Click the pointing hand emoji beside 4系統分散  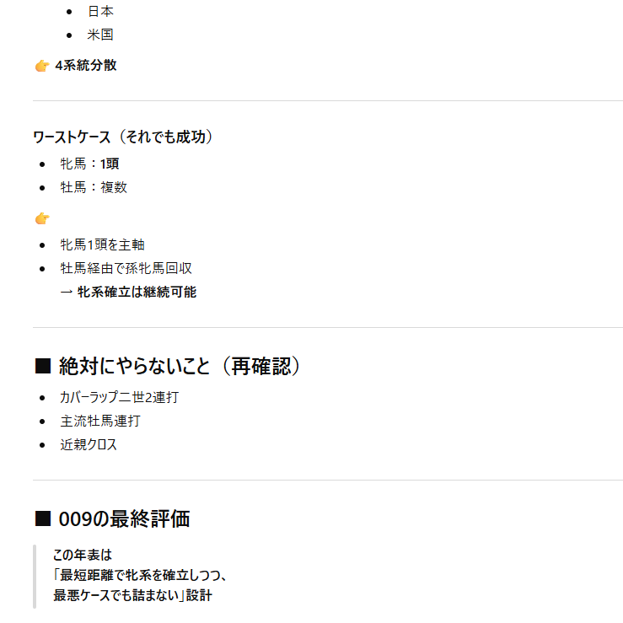coord(41,66)
